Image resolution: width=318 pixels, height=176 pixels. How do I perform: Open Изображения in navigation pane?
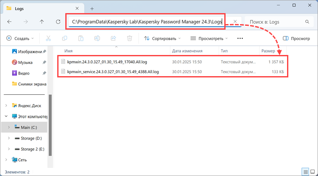(27, 52)
